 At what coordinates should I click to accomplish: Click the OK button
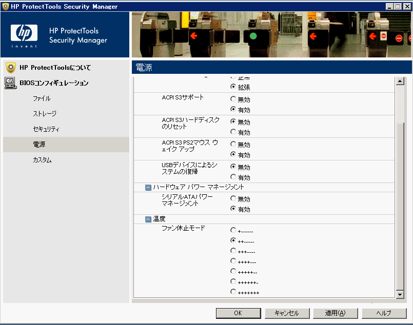pos(239,313)
